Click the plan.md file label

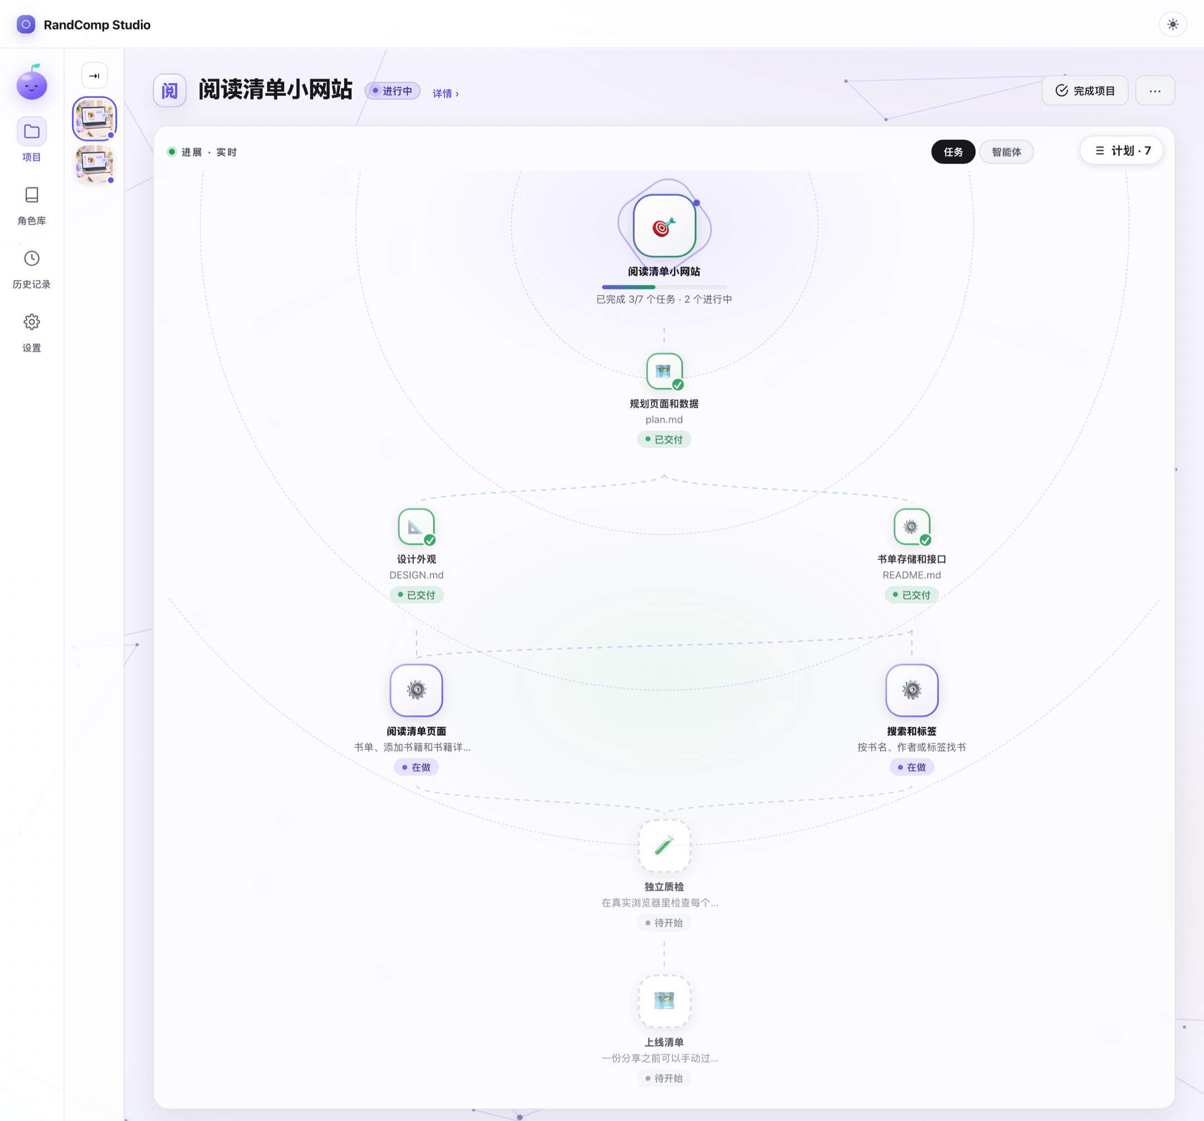[x=664, y=420]
